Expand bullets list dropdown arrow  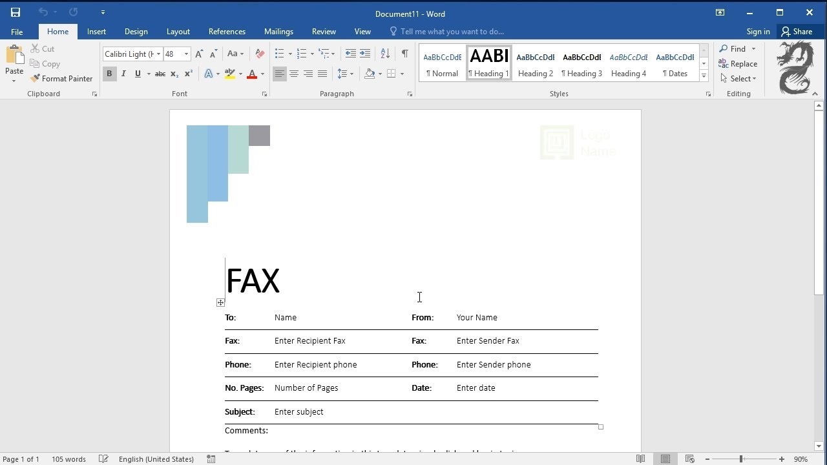click(290, 54)
